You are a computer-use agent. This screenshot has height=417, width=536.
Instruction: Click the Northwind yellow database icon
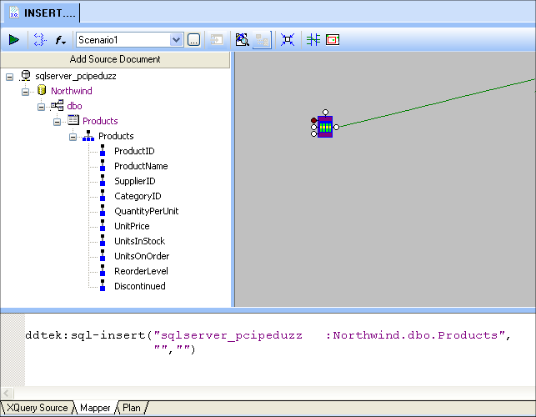[42, 90]
